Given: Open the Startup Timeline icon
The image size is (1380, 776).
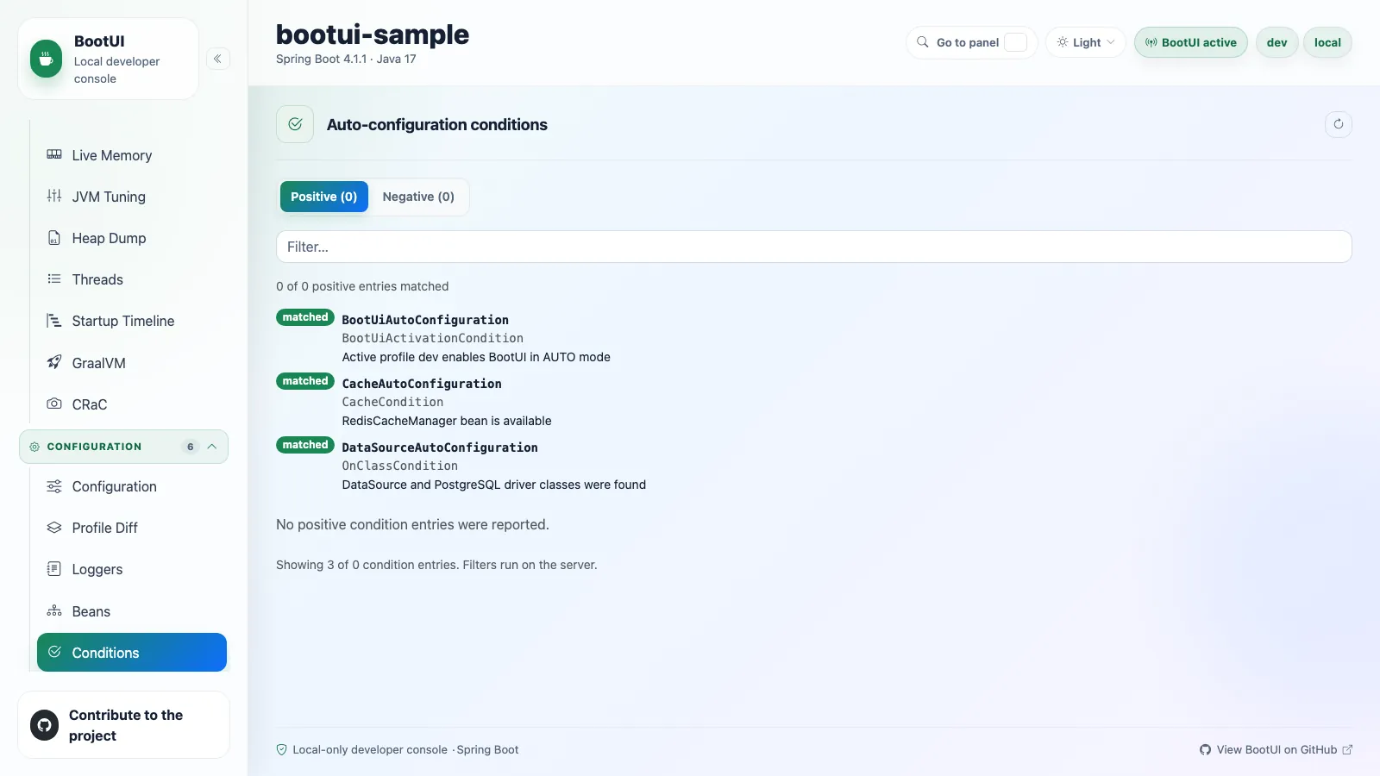Looking at the screenshot, I should 54,320.
